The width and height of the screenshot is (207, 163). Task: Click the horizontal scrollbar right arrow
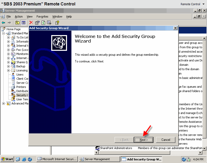click(200, 153)
